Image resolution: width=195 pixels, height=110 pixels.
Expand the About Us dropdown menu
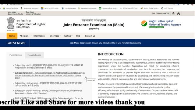click(25, 36)
